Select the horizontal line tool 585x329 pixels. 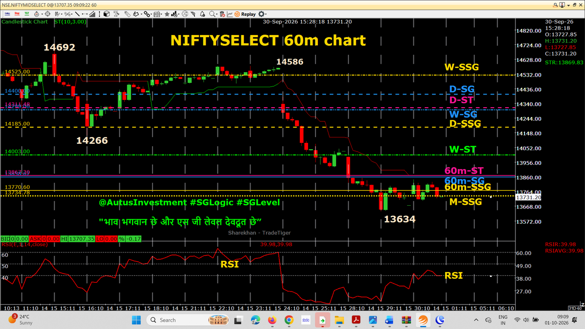point(85,14)
